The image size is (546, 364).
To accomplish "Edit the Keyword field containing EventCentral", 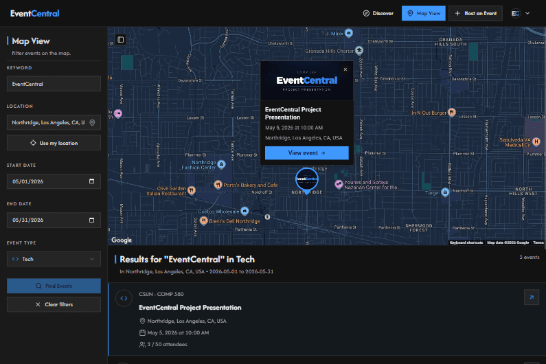I will (x=54, y=84).
